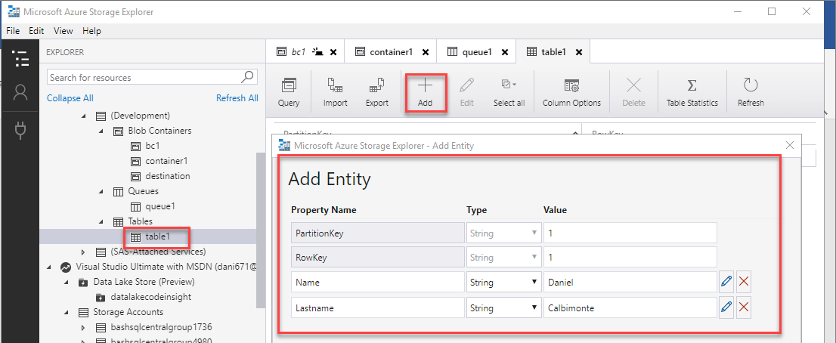Expand the SAS-Attached Services node
This screenshot has width=836, height=343.
[x=84, y=252]
